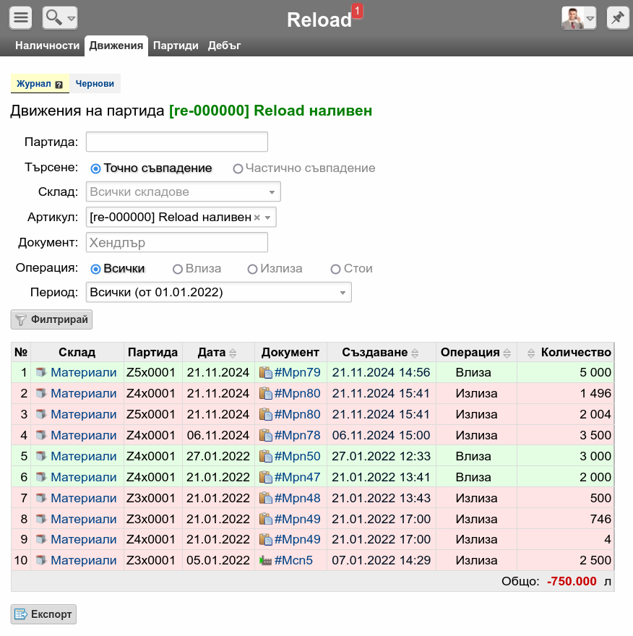Expand the Склад warehouse dropdown

click(272, 192)
